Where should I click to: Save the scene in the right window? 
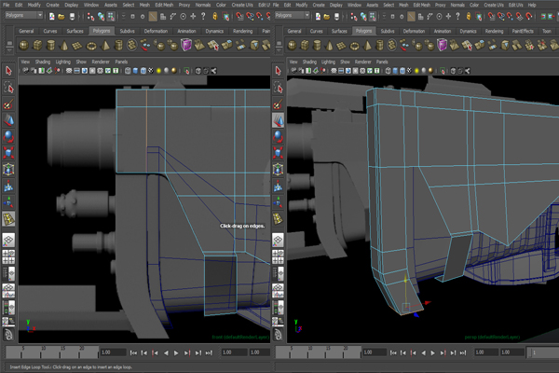336,16
